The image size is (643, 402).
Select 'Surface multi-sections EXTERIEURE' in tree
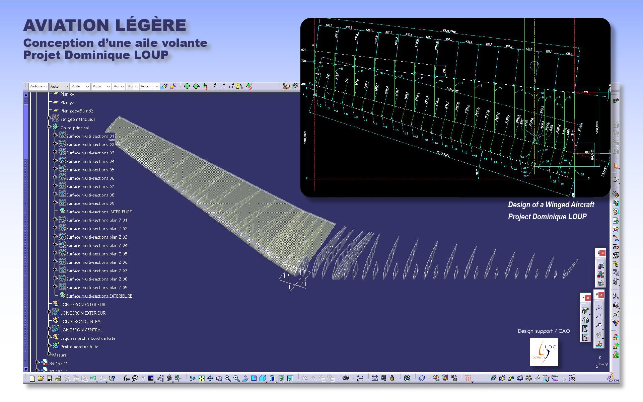(x=99, y=296)
